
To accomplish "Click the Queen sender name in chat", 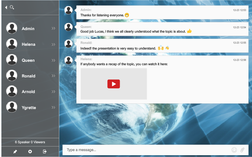I will (x=86, y=27).
